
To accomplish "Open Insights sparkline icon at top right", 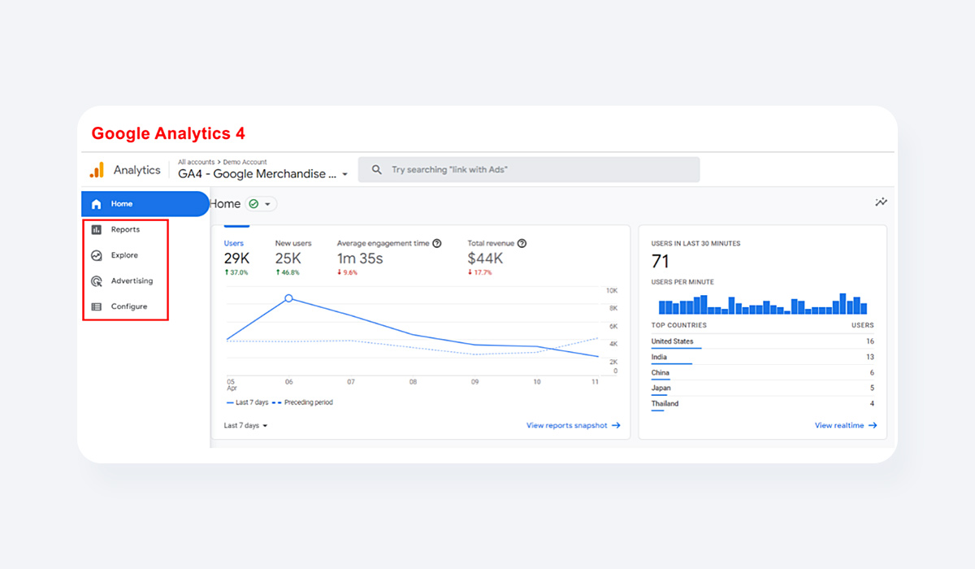I will (x=881, y=202).
